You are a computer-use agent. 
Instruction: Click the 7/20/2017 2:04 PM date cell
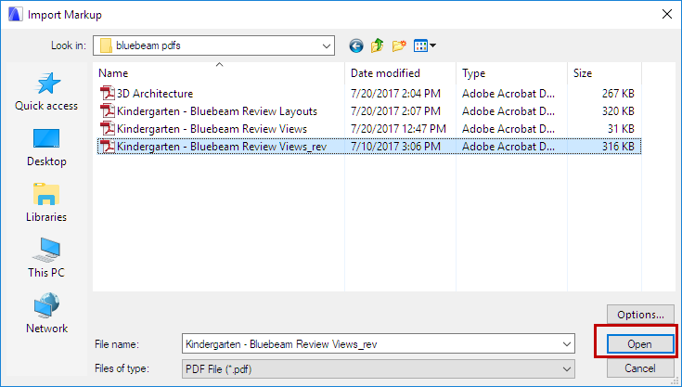(395, 93)
